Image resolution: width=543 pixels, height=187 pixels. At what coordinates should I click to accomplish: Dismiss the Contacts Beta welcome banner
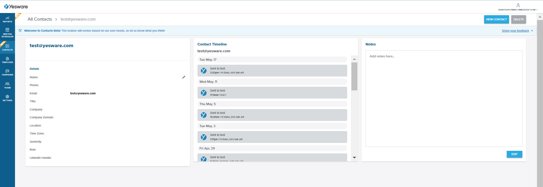click(x=532, y=31)
